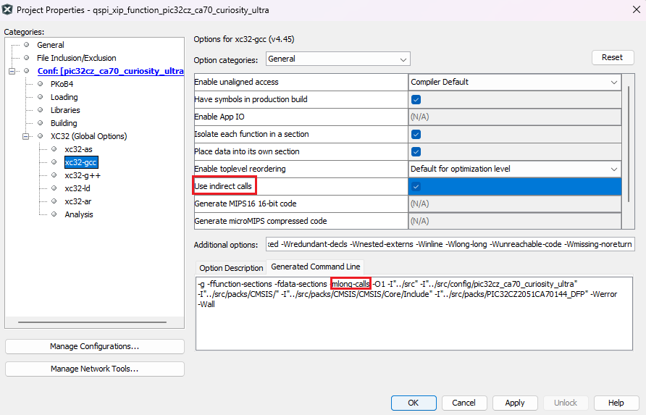Image resolution: width=646 pixels, height=415 pixels.
Task: Select PKoB4 in the categories tree
Action: coord(62,84)
